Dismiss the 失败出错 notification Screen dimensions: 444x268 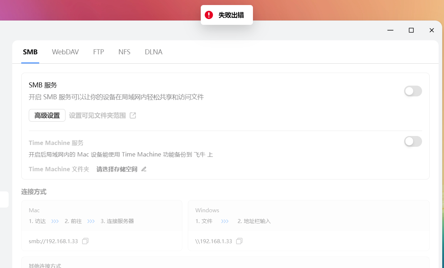[227, 15]
